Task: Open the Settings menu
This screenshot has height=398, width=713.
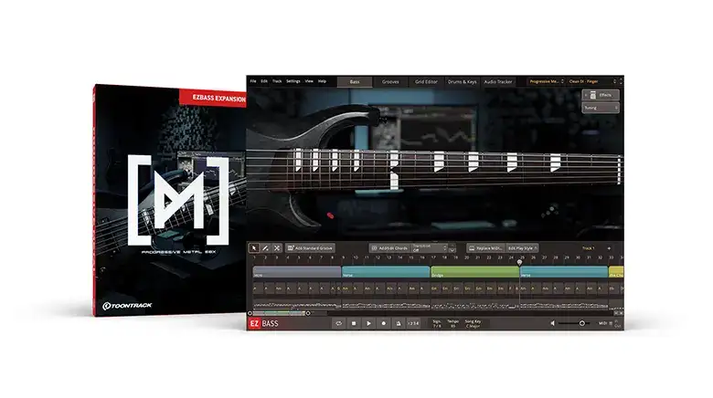Action: (293, 81)
